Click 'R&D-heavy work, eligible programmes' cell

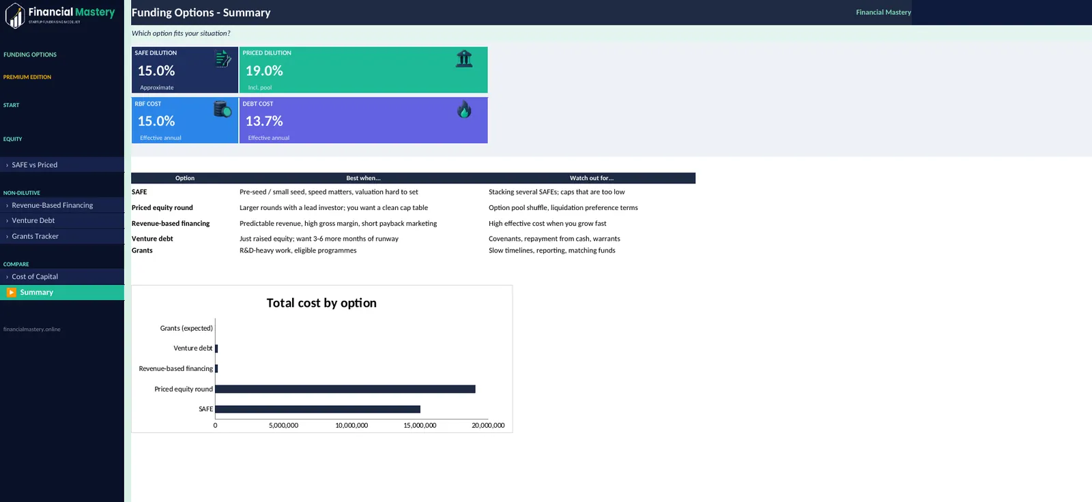coord(298,250)
